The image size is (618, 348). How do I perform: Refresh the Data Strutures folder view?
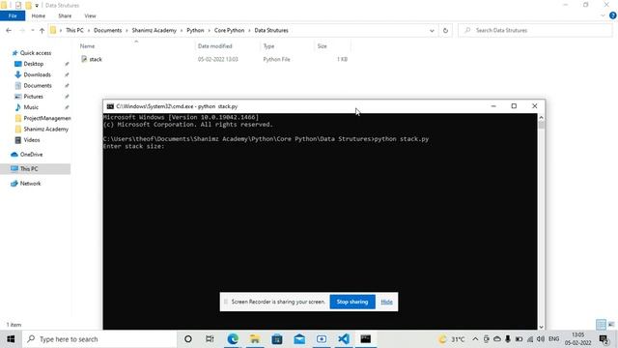(445, 30)
